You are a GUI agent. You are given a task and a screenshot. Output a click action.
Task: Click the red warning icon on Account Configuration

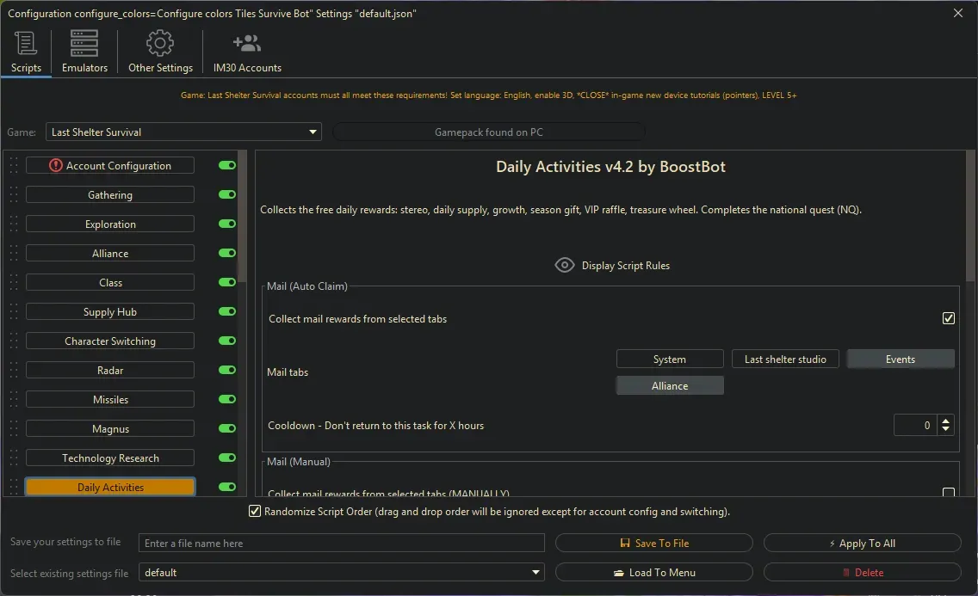tap(55, 166)
